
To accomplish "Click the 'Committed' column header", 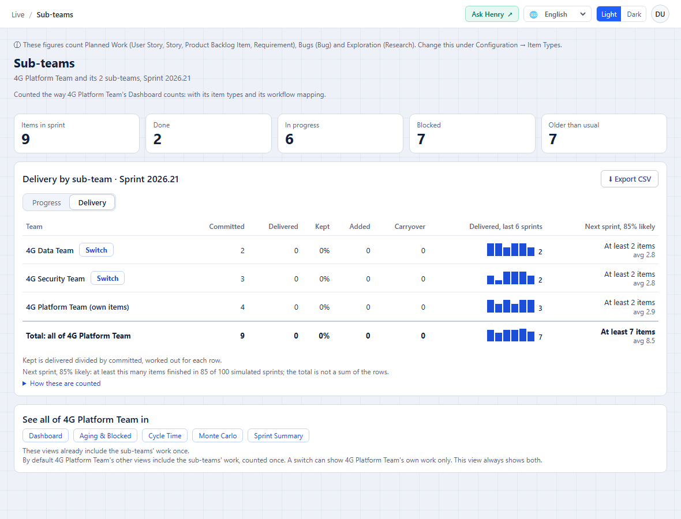I will click(227, 227).
